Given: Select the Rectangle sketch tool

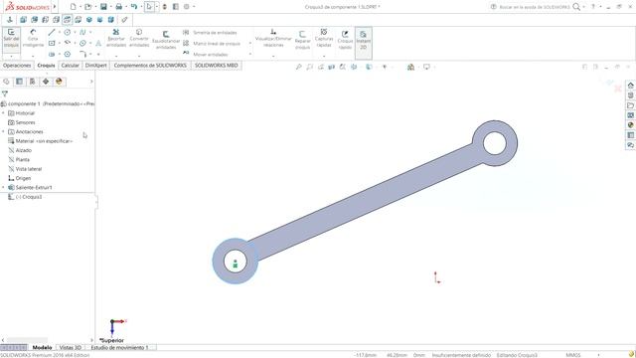Looking at the screenshot, I should coord(52,43).
